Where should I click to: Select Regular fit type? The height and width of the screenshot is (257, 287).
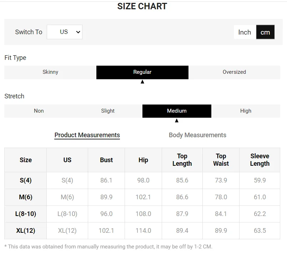[142, 72]
